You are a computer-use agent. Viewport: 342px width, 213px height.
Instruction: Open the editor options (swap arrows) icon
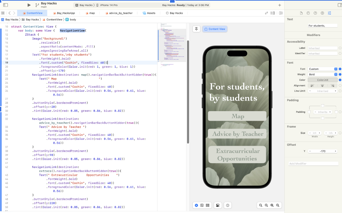(x=266, y=13)
